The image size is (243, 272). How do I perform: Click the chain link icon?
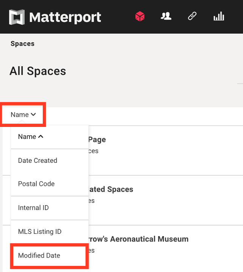192,16
